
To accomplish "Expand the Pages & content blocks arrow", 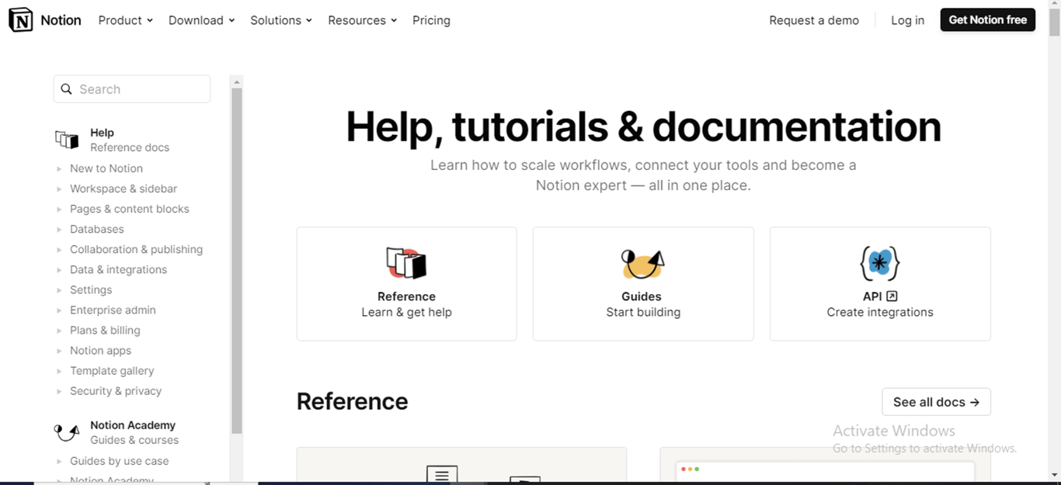I will (59, 209).
